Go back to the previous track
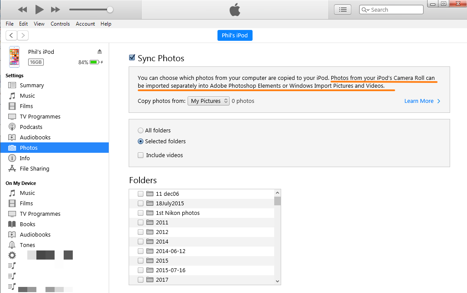Image resolution: width=467 pixels, height=293 pixels. [x=23, y=10]
